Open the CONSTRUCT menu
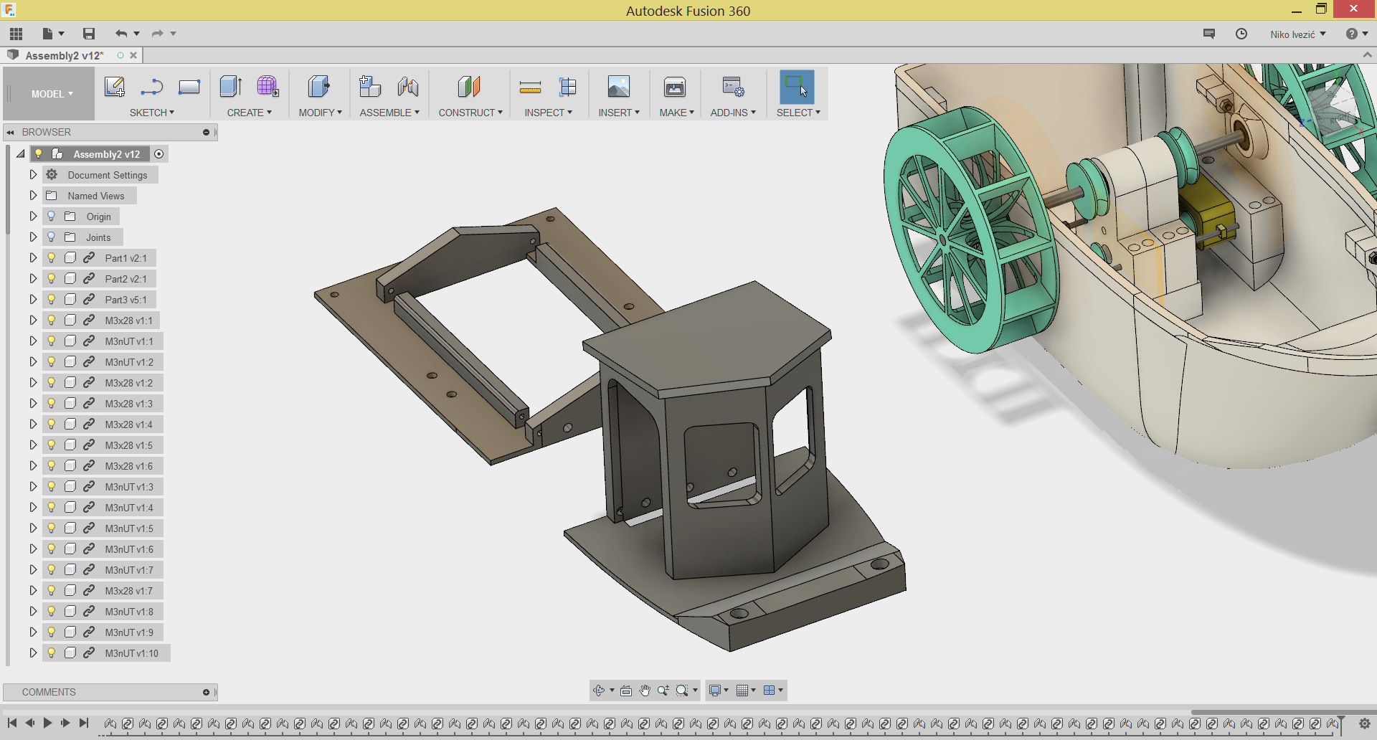The width and height of the screenshot is (1377, 740). (470, 113)
